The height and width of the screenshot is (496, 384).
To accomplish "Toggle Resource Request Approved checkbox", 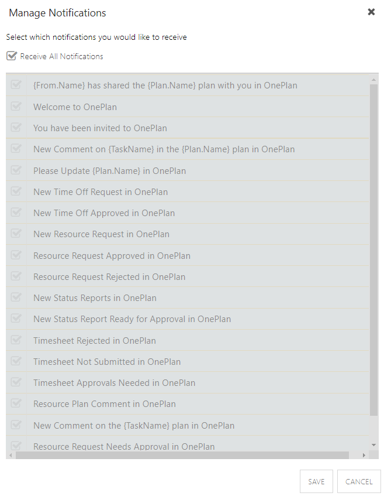I will click(x=16, y=255).
